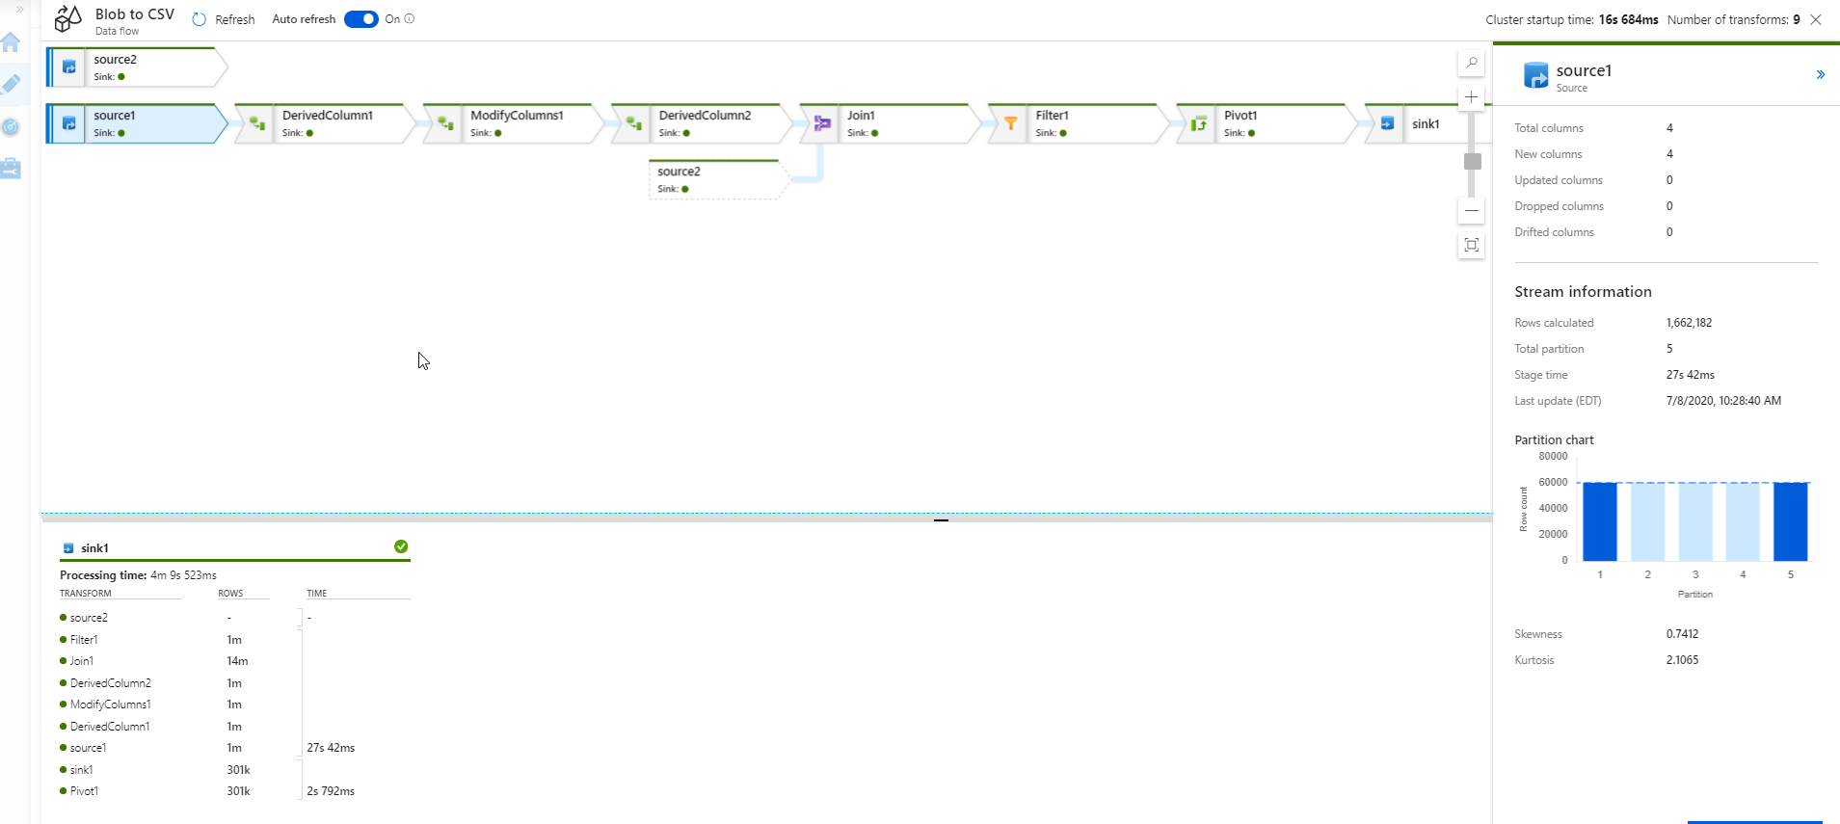Open the Blob to CSV data flow icon
This screenshot has width=1840, height=824.
(68, 19)
